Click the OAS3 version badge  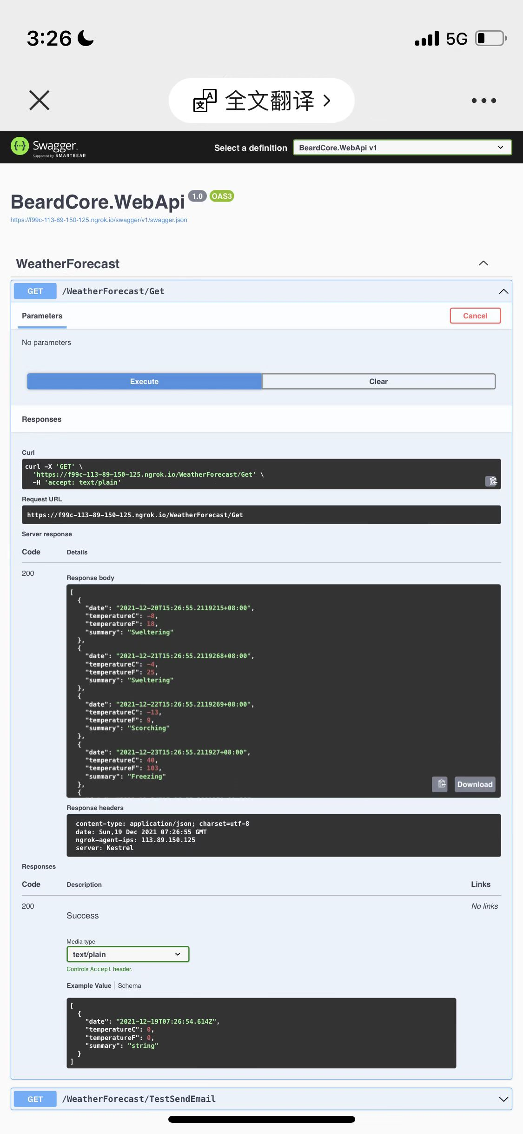(222, 196)
